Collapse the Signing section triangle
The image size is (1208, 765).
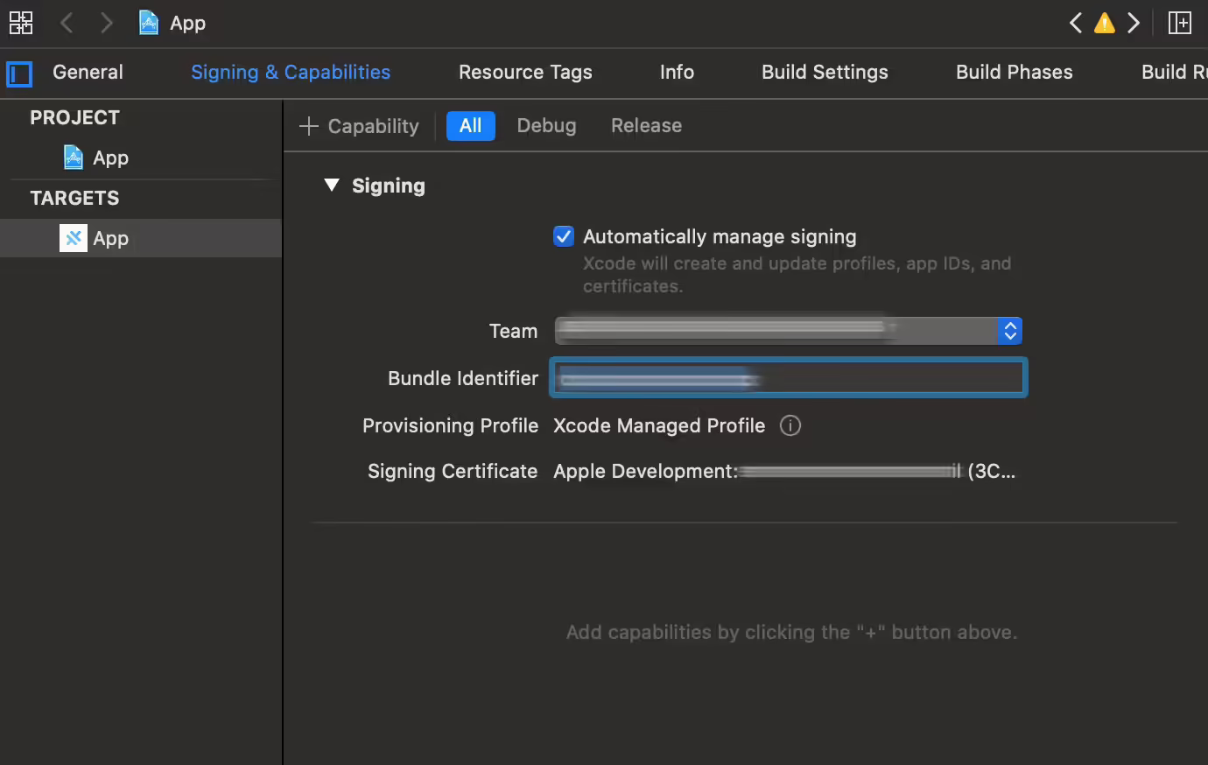tap(331, 185)
